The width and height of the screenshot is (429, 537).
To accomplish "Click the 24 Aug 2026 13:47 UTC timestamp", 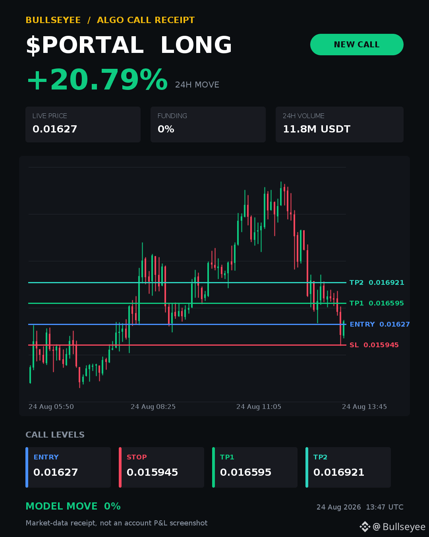I will tap(360, 507).
